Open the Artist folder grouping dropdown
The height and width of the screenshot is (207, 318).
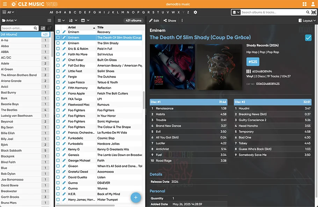click(x=9, y=20)
